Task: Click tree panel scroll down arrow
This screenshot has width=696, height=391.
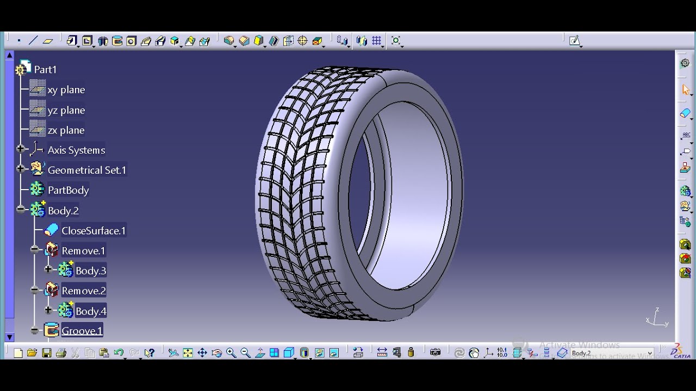Action: click(x=10, y=337)
